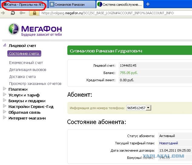Reload the page with the refresh icon
Screen dimensions: 192x165
tap(13, 13)
